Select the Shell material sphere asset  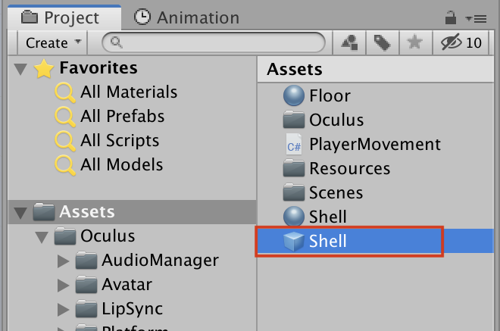tap(327, 217)
